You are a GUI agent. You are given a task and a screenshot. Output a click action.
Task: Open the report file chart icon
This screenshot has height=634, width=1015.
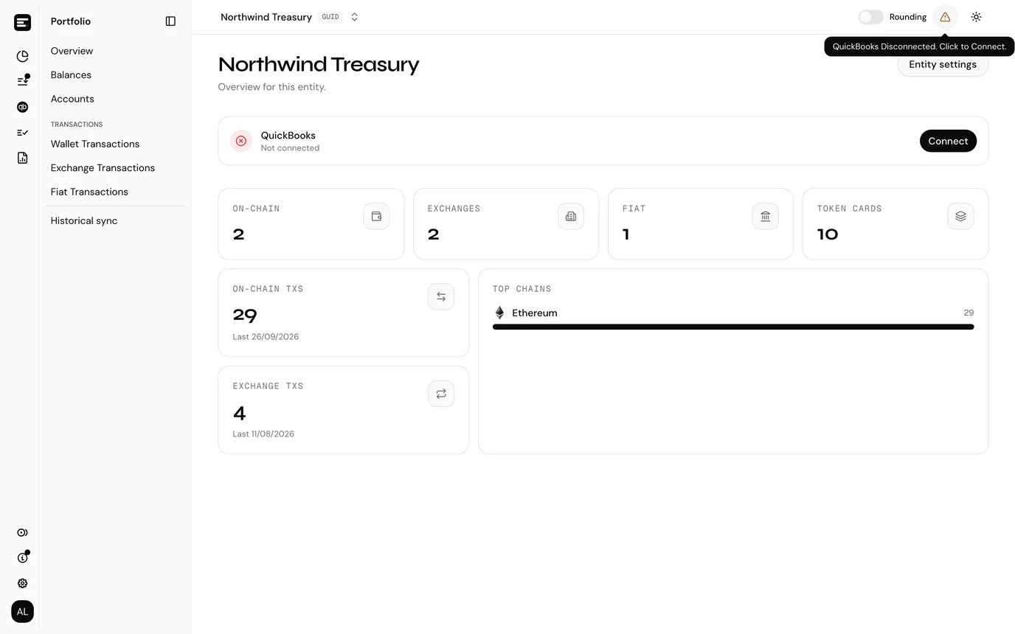[22, 158]
